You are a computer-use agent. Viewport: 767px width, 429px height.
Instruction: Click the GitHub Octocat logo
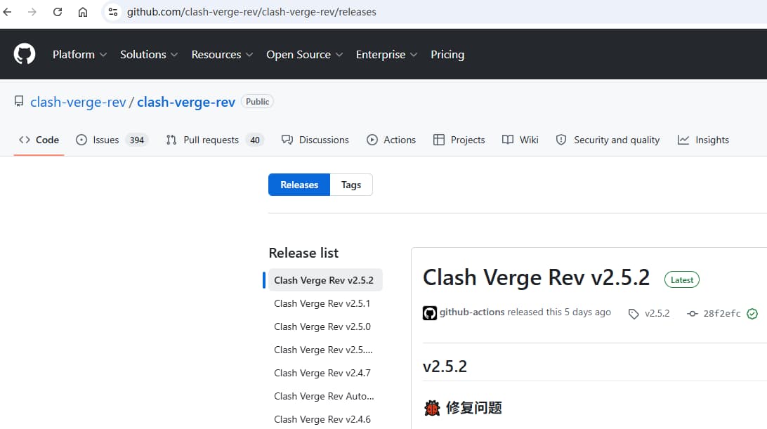click(25, 54)
